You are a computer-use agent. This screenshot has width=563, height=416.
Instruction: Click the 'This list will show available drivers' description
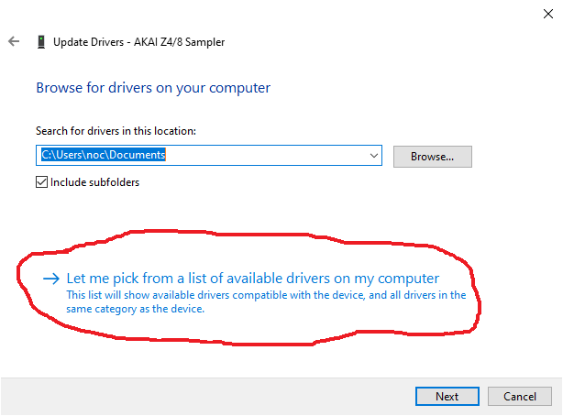click(266, 295)
